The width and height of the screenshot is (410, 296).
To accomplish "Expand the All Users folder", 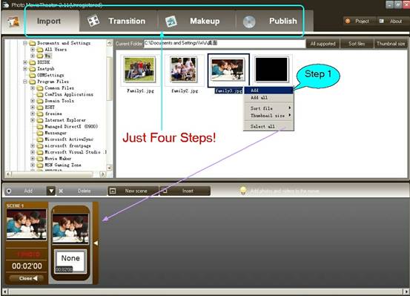I will coord(33,50).
